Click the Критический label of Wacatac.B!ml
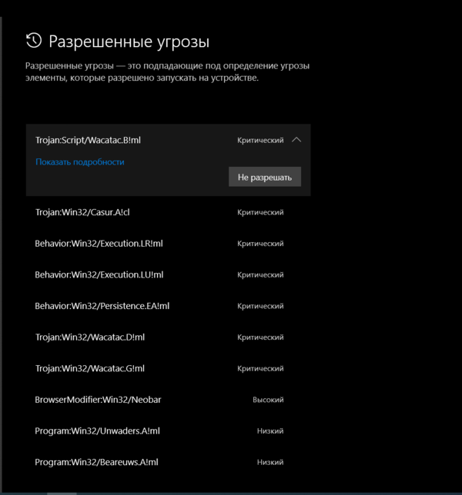 click(260, 141)
